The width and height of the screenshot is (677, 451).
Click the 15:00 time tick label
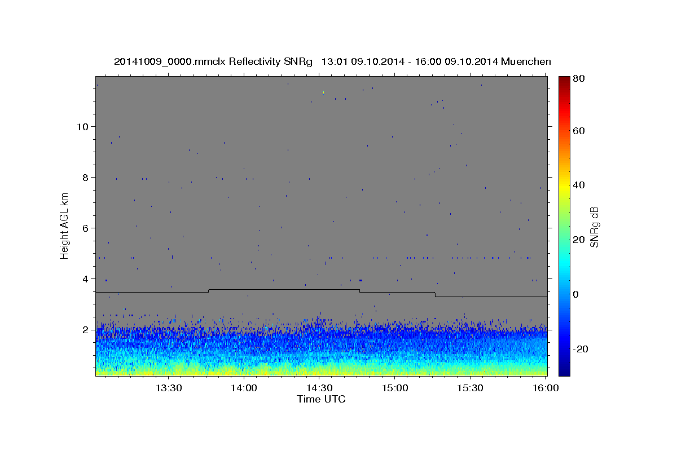pyautogui.click(x=395, y=388)
